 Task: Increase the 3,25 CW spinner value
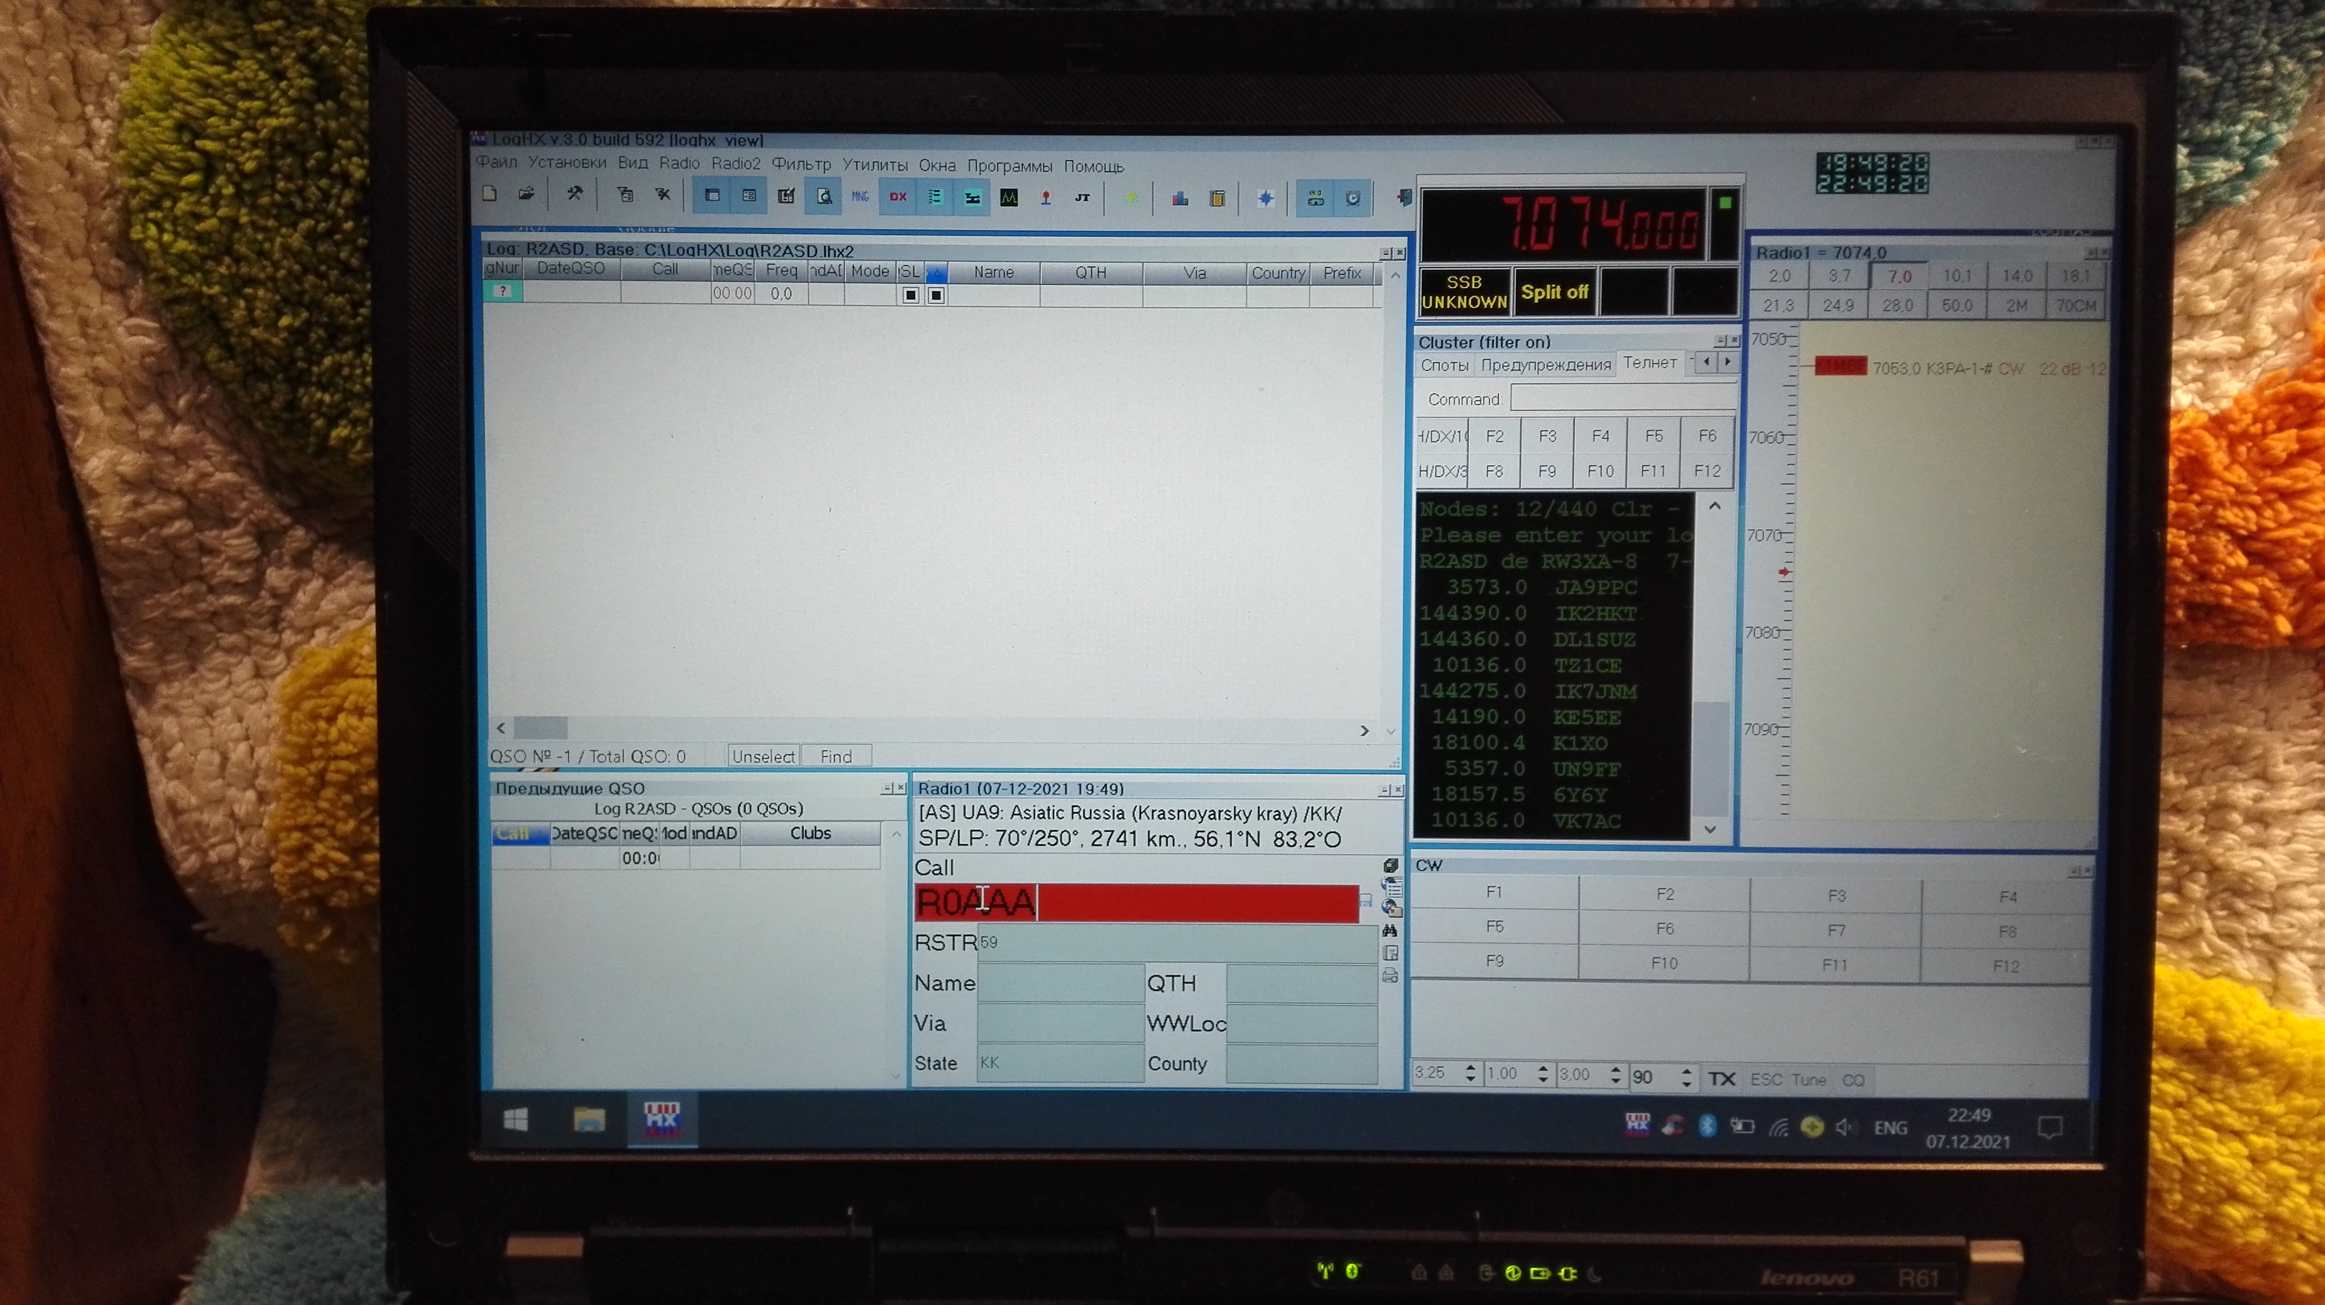(x=1470, y=1068)
